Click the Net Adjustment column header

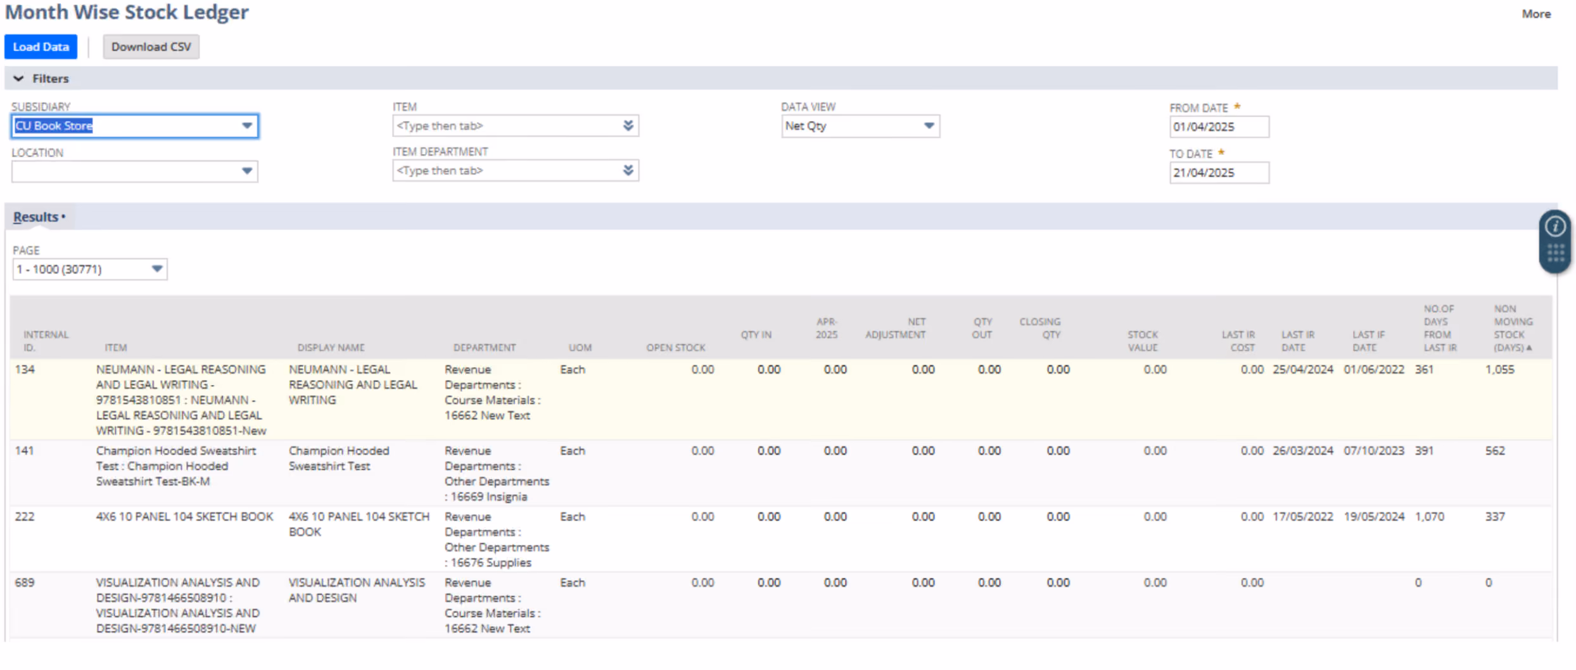click(896, 328)
